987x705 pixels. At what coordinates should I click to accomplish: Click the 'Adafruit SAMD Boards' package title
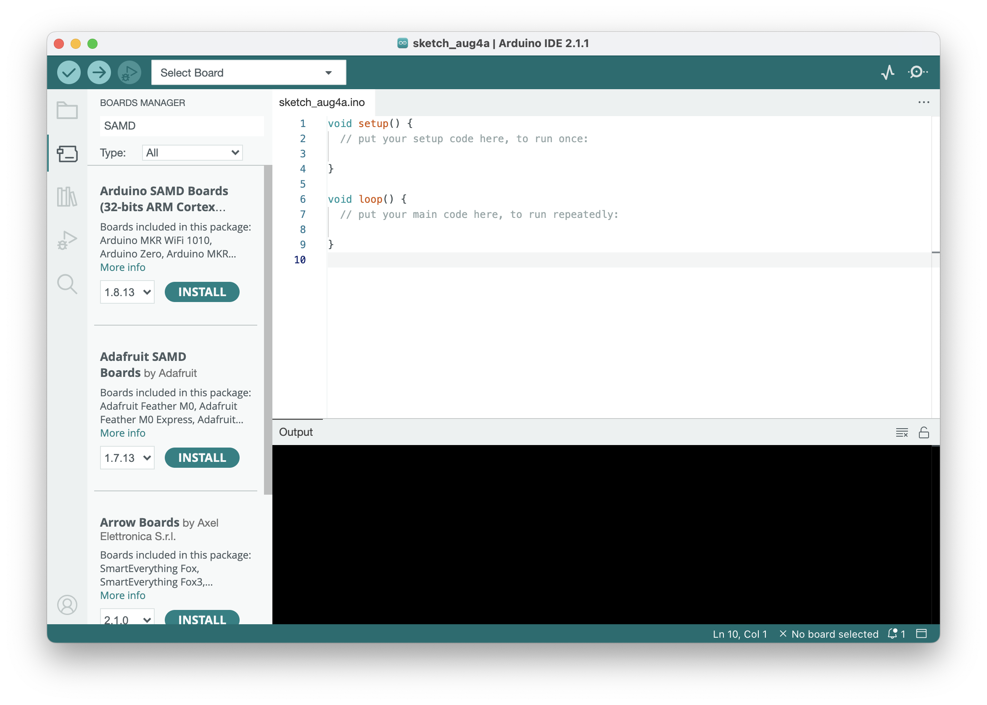tap(143, 365)
